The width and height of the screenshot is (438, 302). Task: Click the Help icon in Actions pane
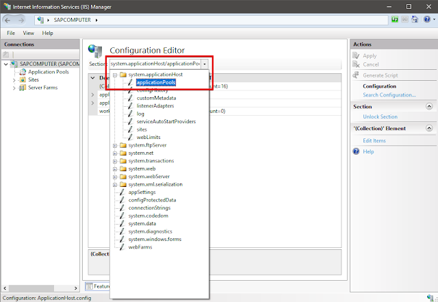point(356,151)
